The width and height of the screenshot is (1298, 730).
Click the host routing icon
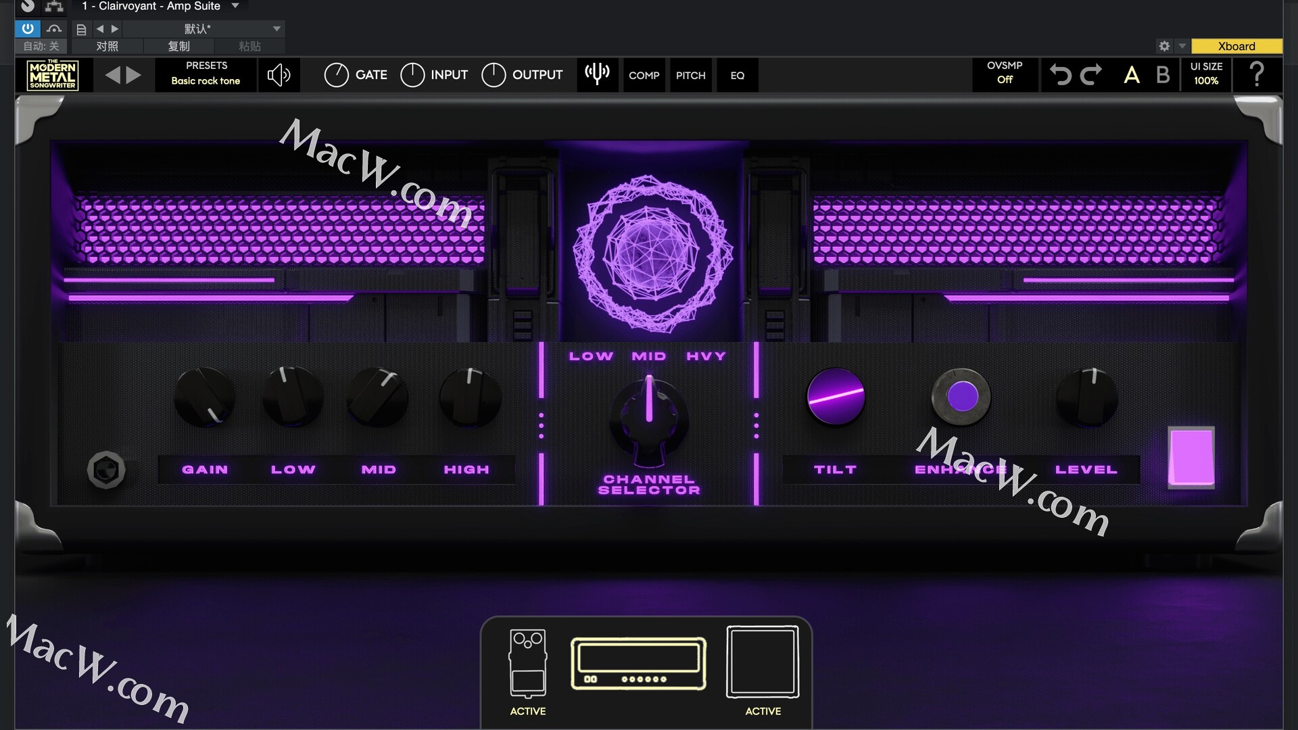(54, 7)
